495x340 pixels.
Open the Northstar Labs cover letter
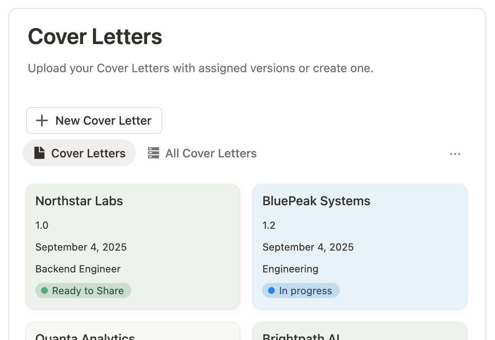(x=79, y=201)
